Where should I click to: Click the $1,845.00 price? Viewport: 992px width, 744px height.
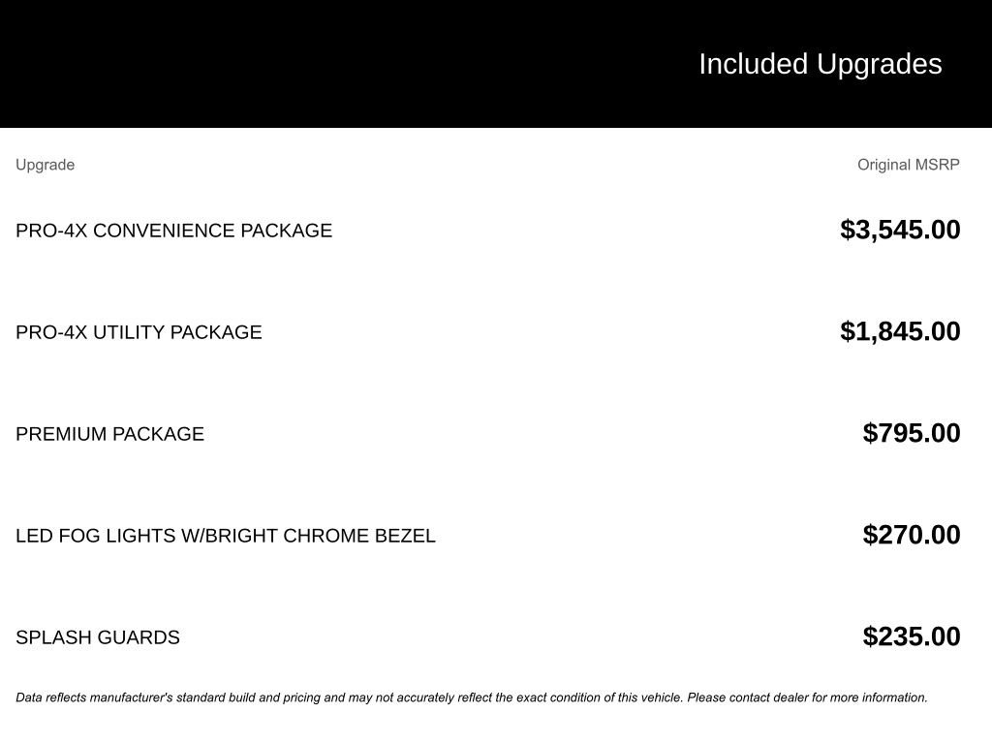(900, 331)
